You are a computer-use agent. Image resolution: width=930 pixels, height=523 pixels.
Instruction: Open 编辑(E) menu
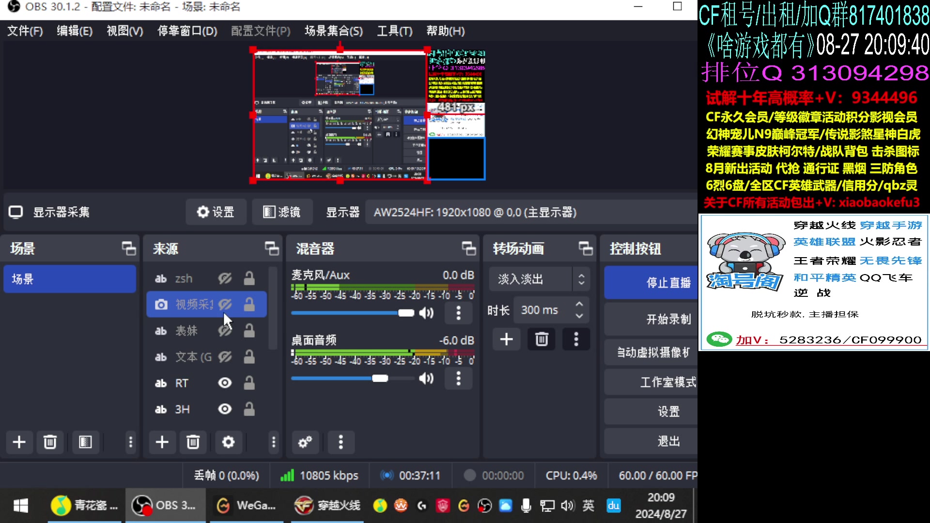tap(75, 31)
